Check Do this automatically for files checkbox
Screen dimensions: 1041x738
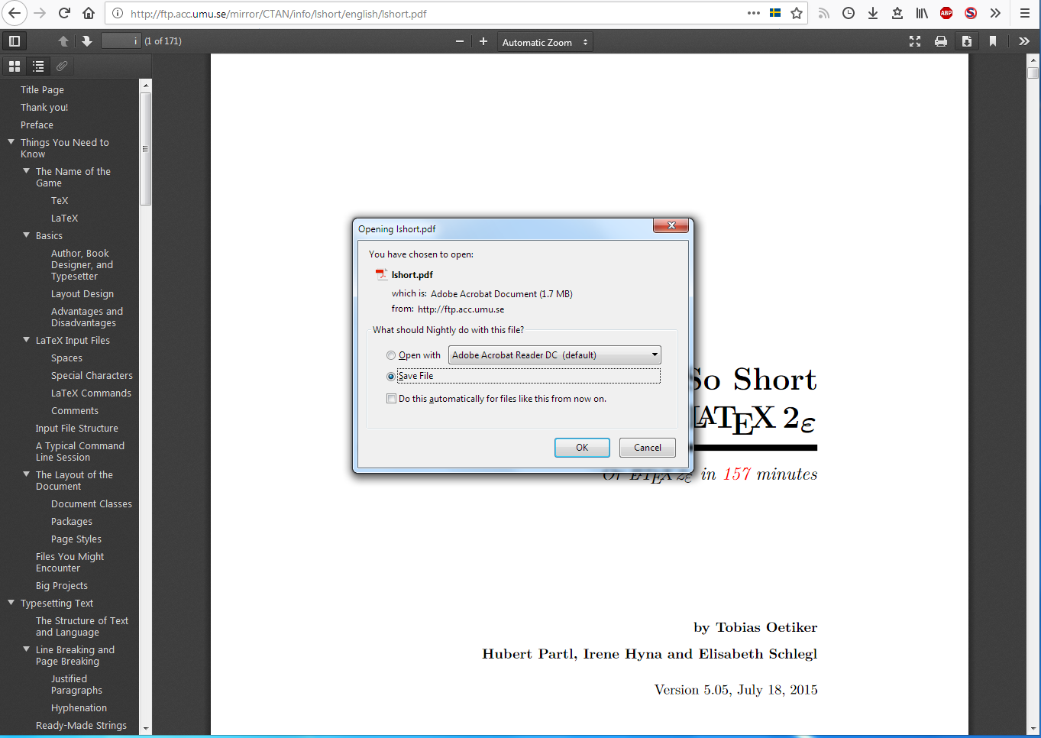click(x=391, y=399)
